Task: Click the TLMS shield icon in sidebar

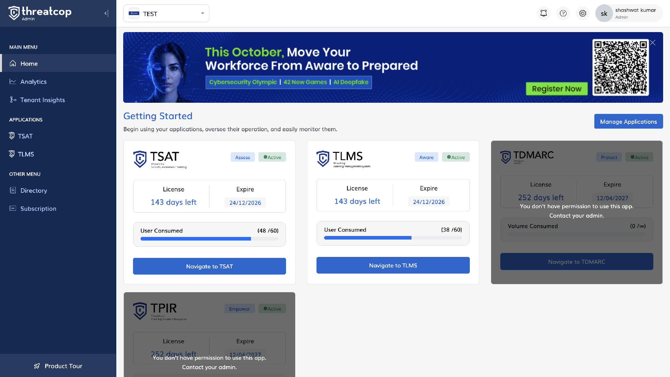Action: pos(12,154)
